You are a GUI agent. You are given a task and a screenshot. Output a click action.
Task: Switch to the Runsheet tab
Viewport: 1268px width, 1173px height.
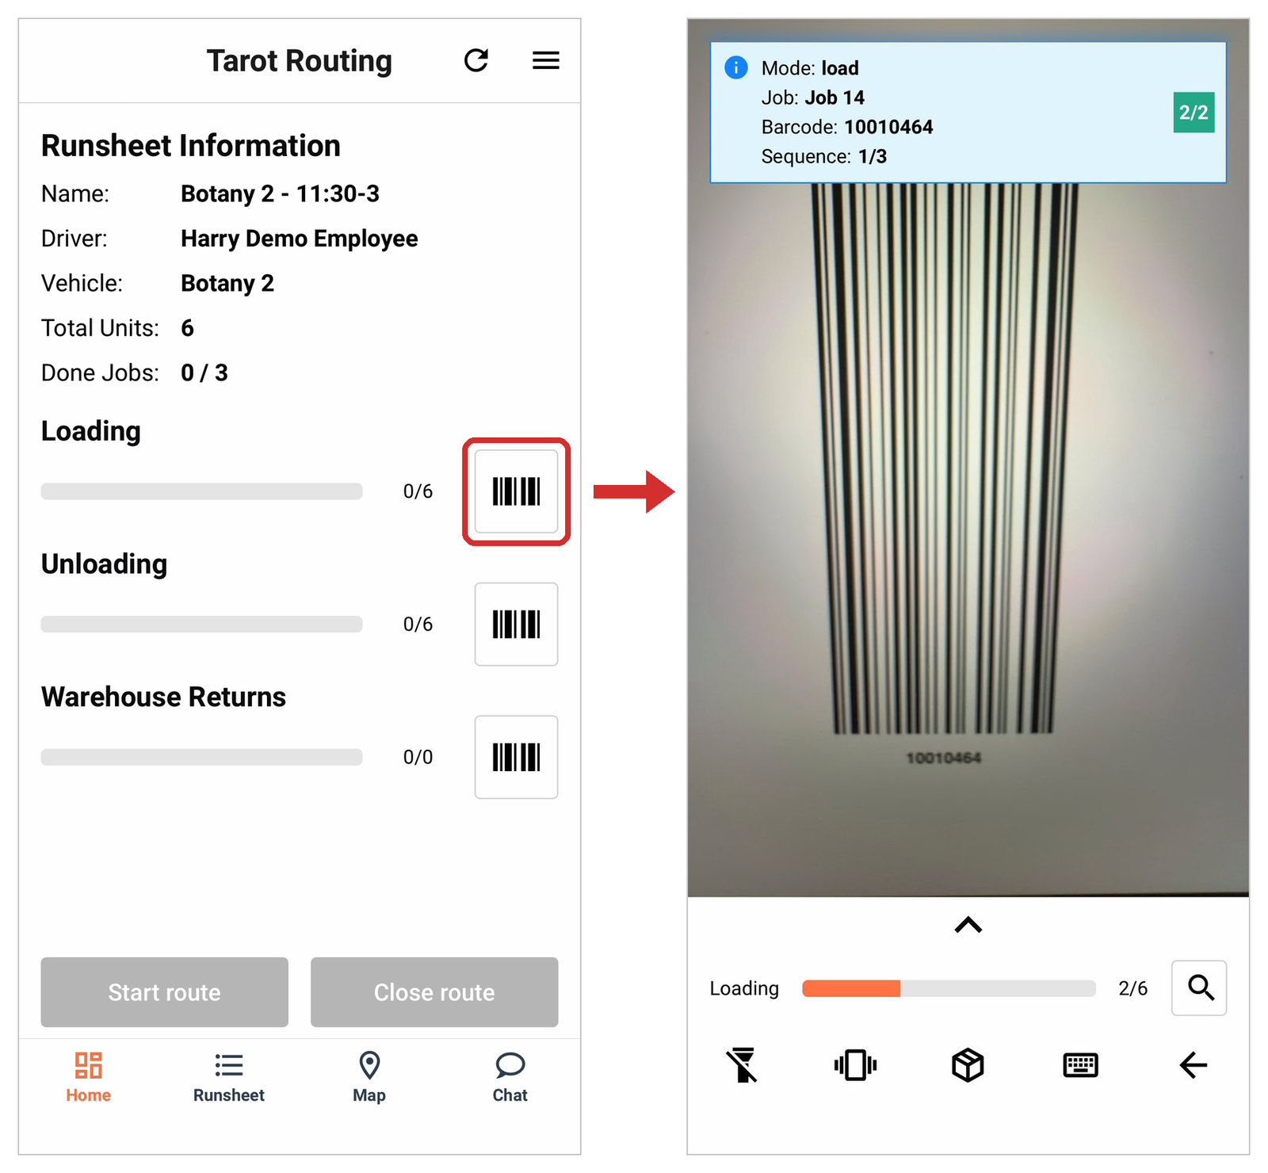coord(229,1078)
